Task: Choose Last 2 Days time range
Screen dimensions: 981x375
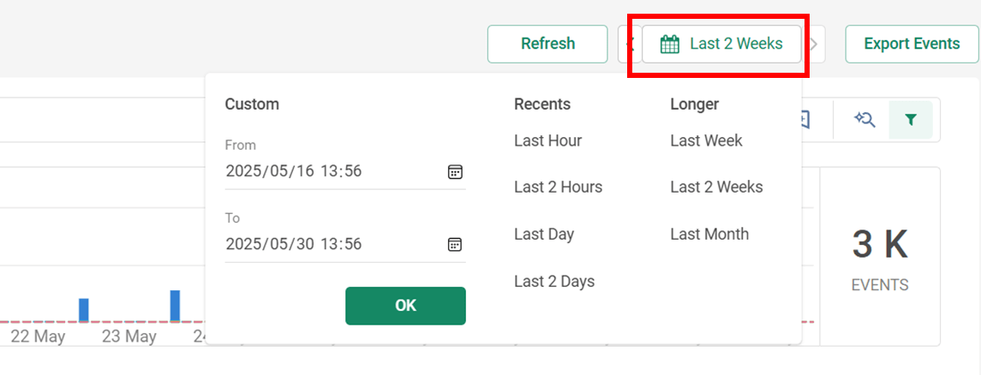Action: tap(554, 281)
